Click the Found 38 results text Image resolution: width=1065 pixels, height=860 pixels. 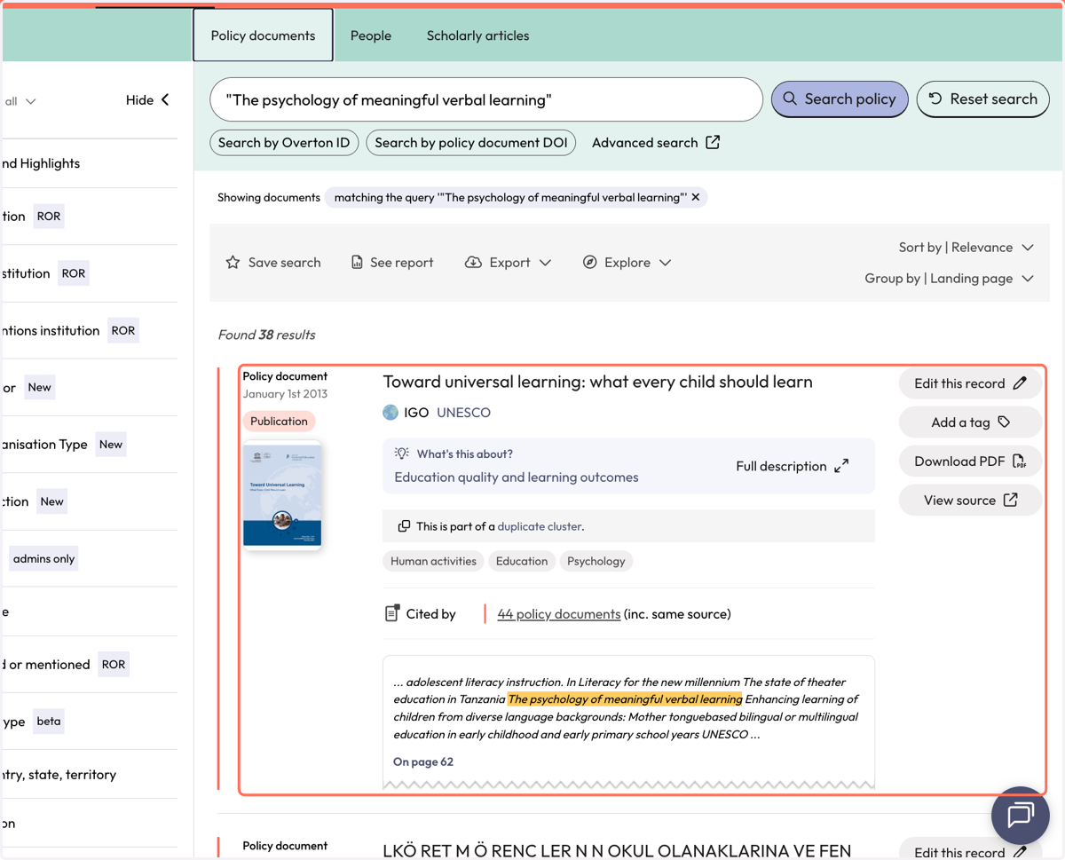click(x=266, y=335)
